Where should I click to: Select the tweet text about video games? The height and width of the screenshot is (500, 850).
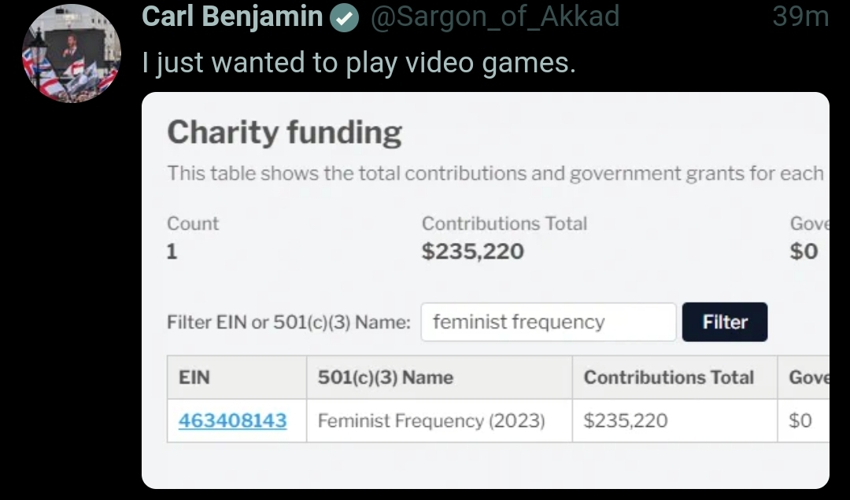[359, 63]
